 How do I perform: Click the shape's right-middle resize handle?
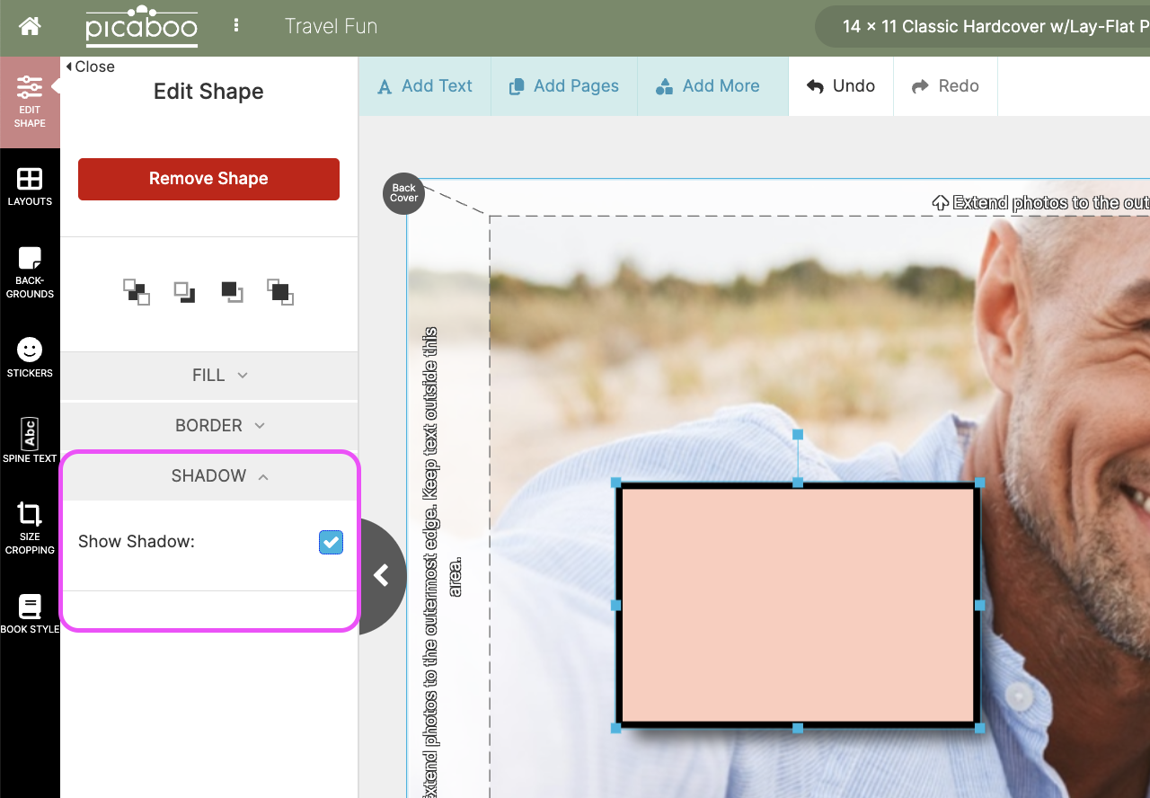tap(980, 606)
